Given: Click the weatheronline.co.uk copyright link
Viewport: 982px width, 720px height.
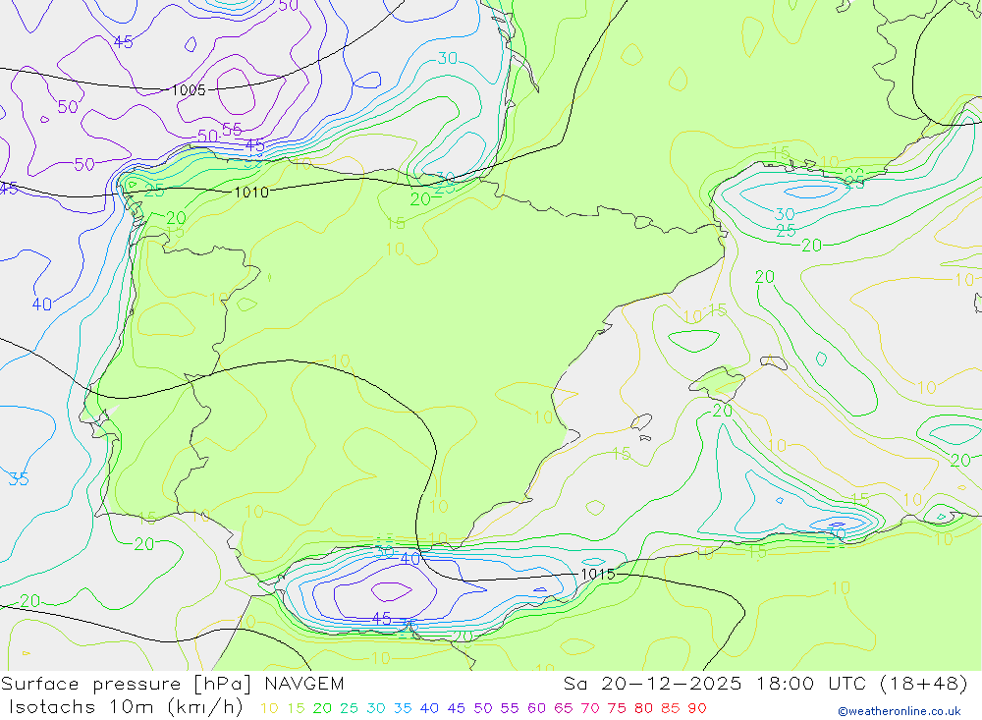Looking at the screenshot, I should 900,711.
